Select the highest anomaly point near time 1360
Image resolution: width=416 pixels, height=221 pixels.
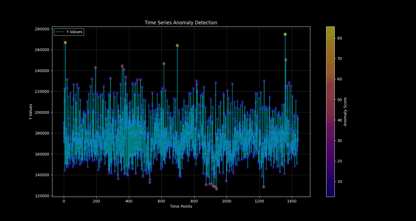(x=285, y=34)
